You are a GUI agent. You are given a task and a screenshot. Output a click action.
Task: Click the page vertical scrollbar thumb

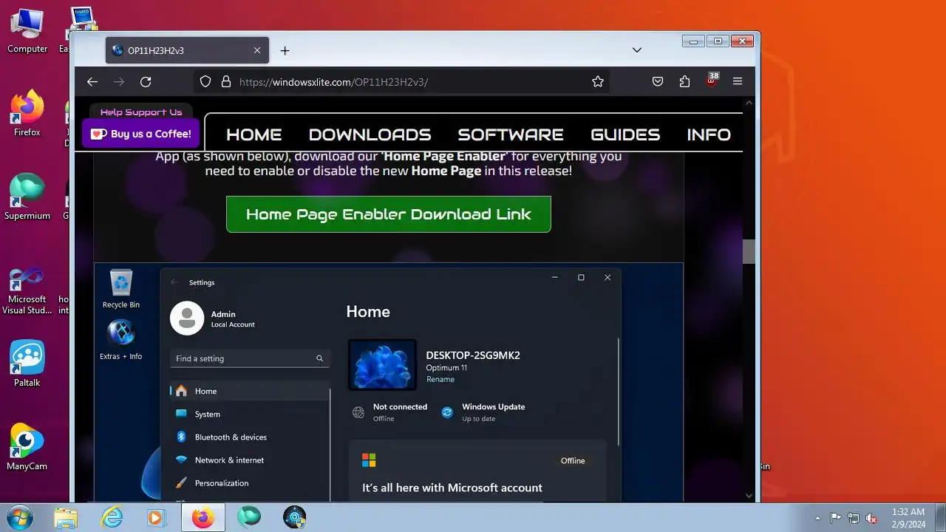(749, 252)
